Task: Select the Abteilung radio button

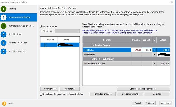Action: [41, 31]
